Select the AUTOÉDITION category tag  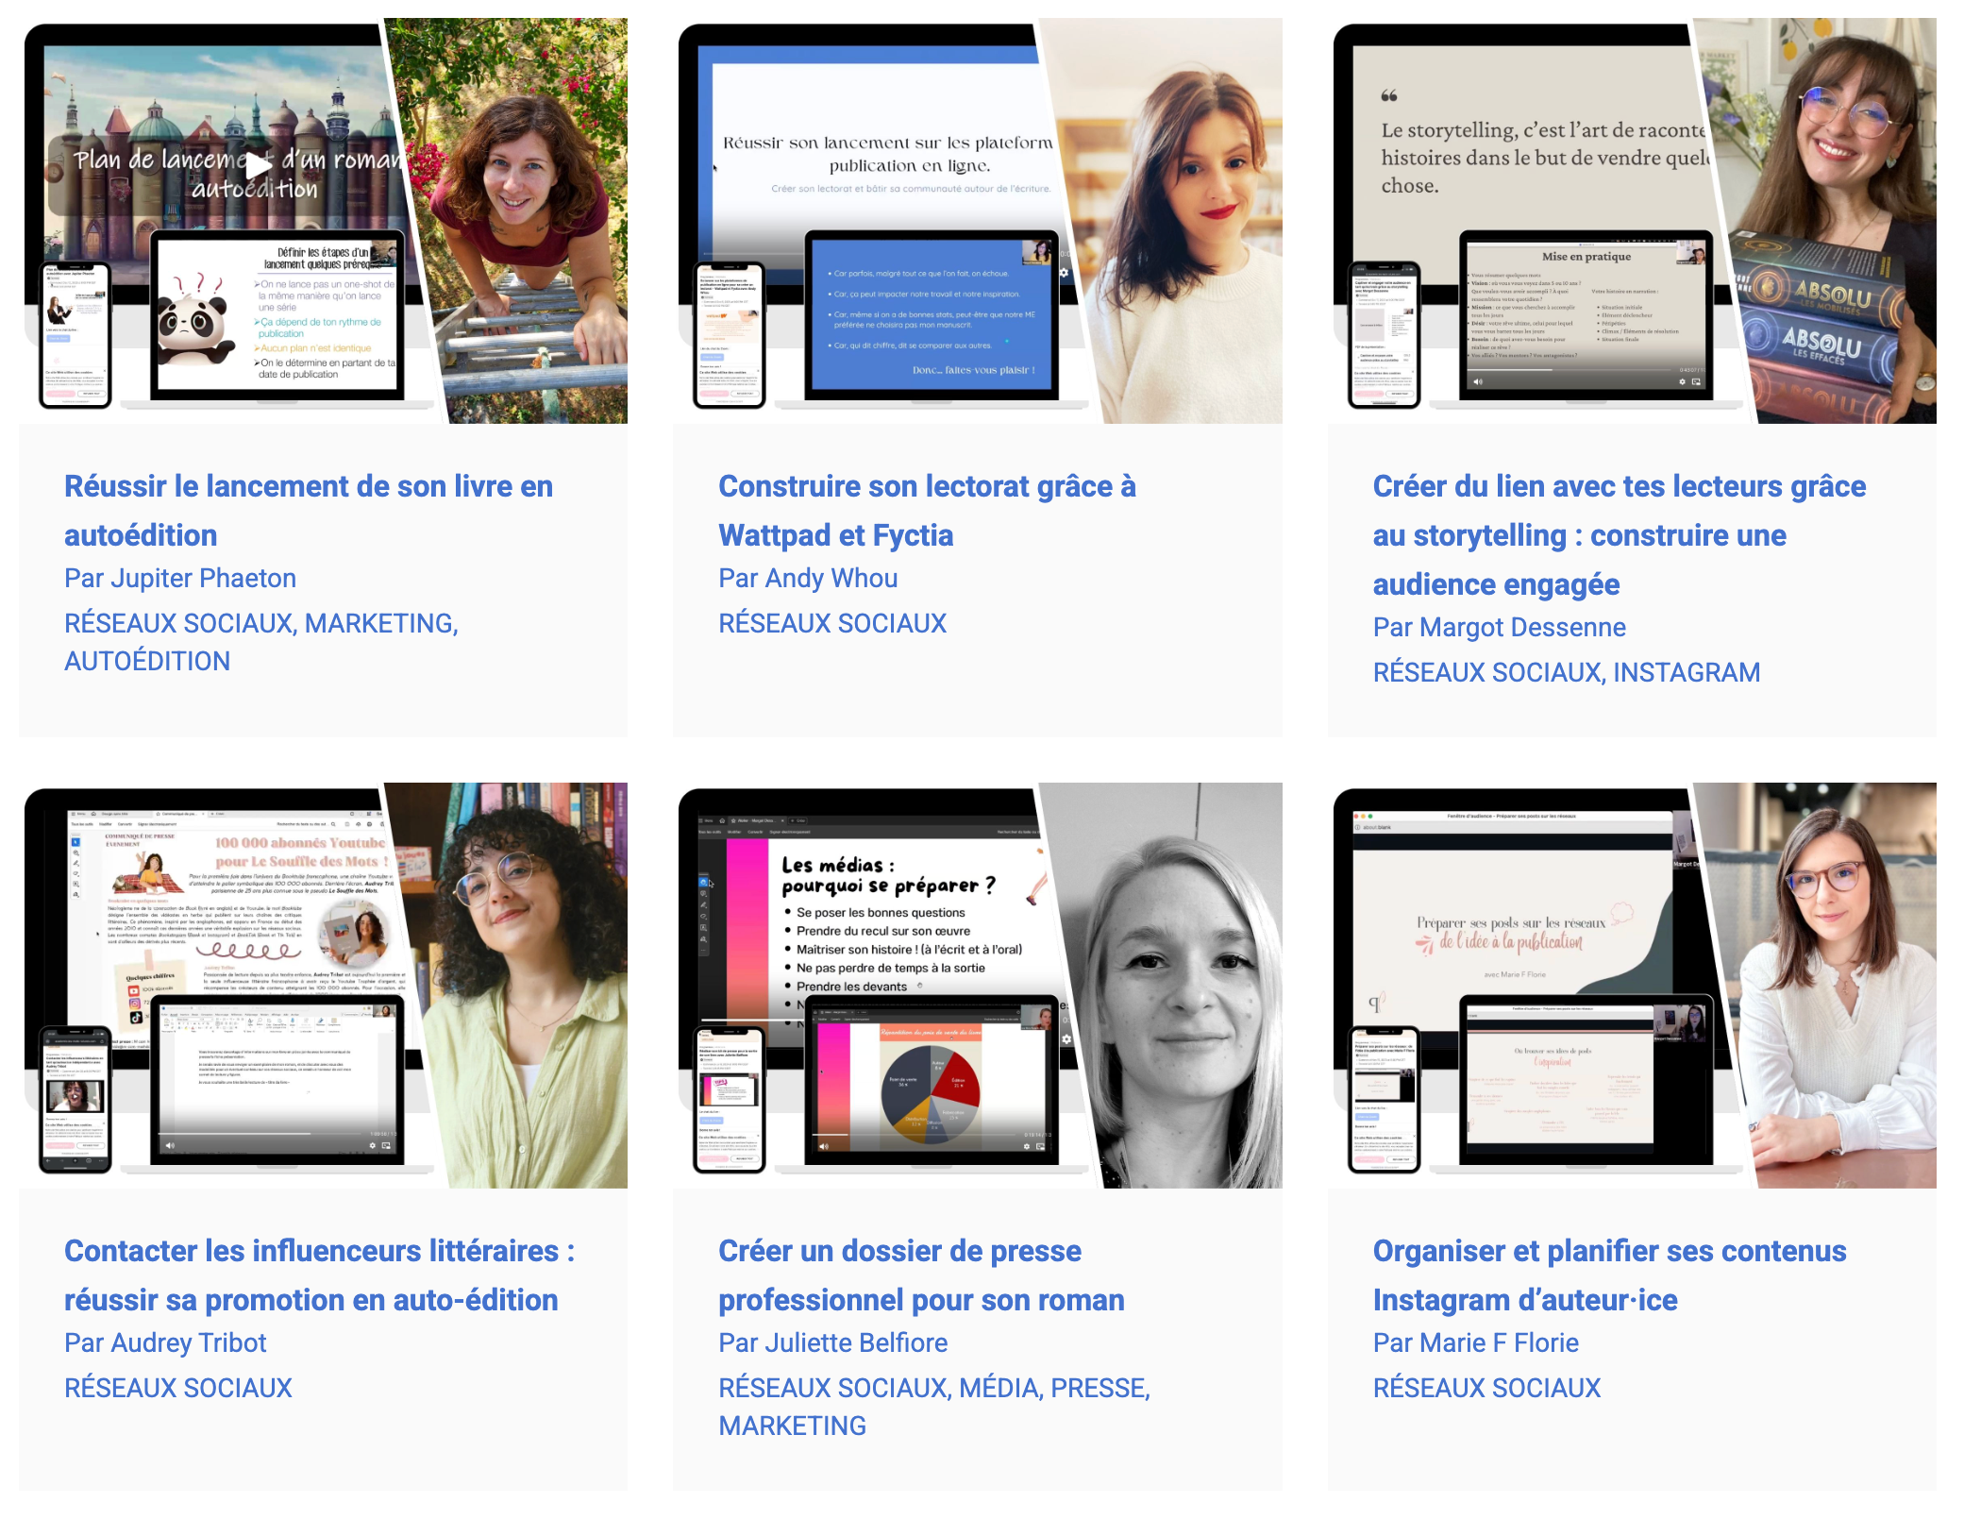[x=146, y=661]
